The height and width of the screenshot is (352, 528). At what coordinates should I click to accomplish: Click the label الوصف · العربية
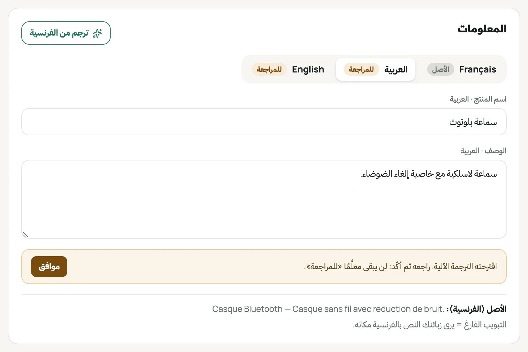(483, 151)
